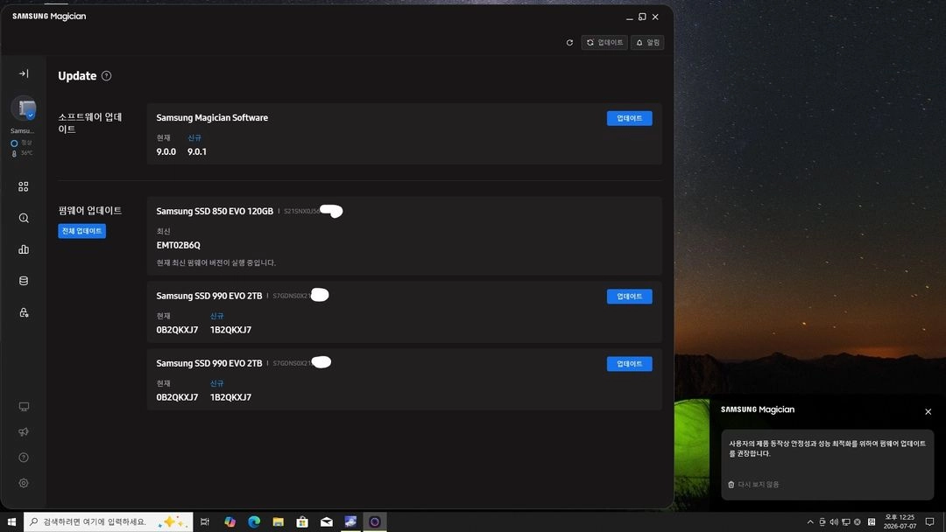Open the data security lock icon
This screenshot has width=946, height=532.
tap(24, 312)
